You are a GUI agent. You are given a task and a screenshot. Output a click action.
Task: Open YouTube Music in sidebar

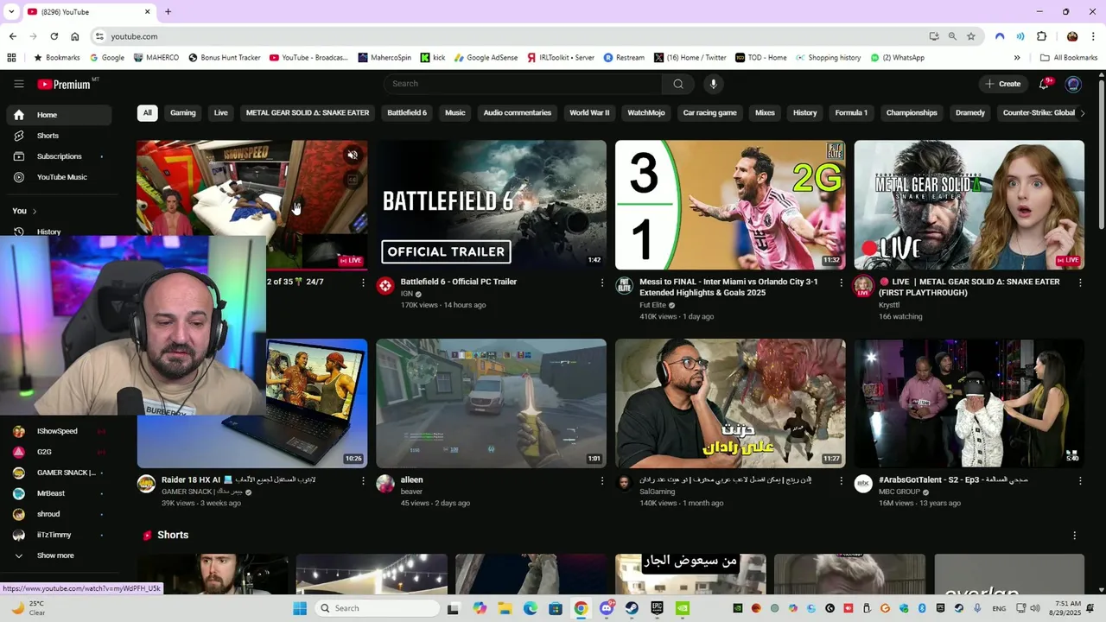pos(59,177)
